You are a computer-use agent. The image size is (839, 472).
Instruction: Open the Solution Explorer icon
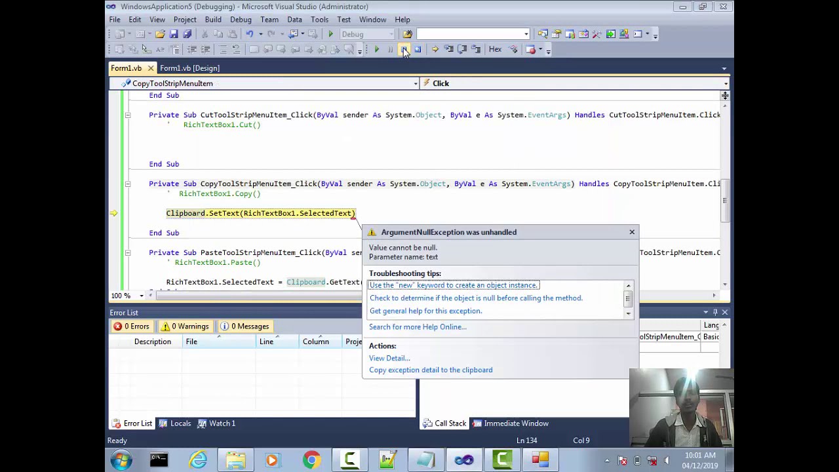tap(543, 34)
